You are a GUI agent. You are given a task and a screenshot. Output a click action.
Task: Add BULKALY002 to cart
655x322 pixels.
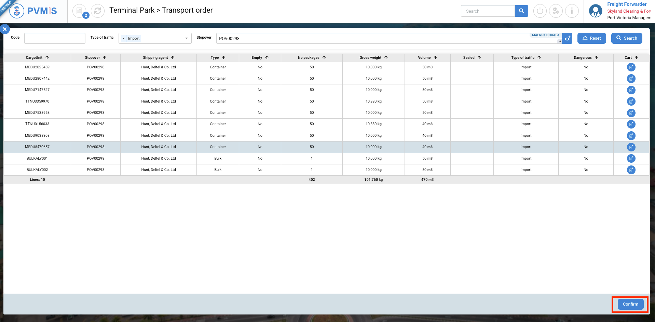631,170
